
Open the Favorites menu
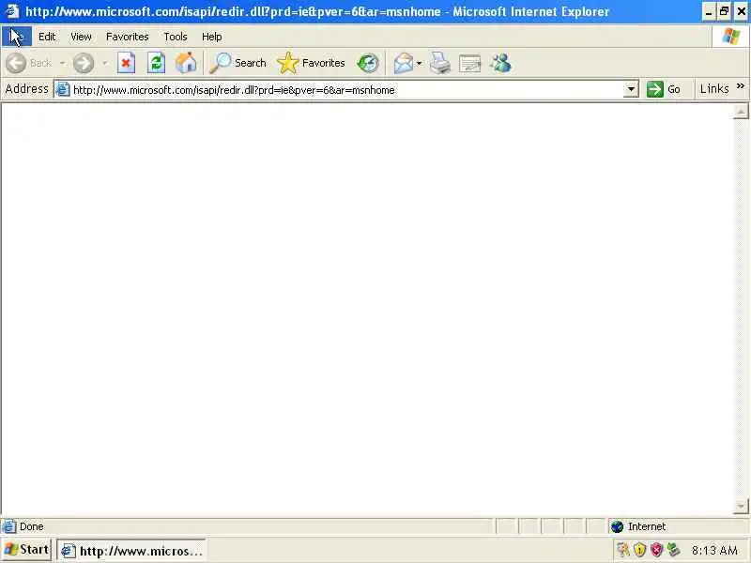128,37
